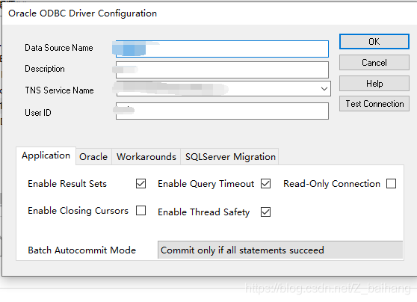
Task: Focus the Data Source Name field
Action: pos(222,49)
